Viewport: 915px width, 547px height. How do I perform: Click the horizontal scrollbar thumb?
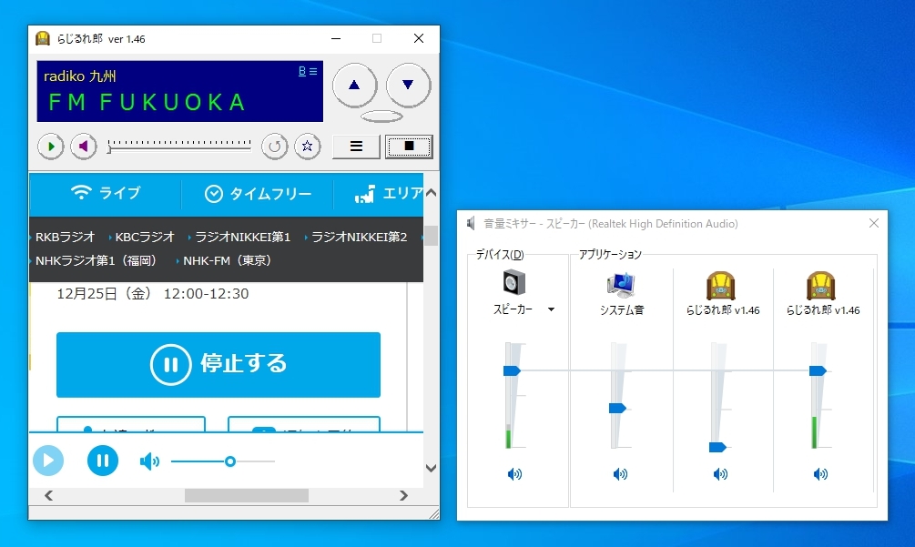[x=247, y=496]
